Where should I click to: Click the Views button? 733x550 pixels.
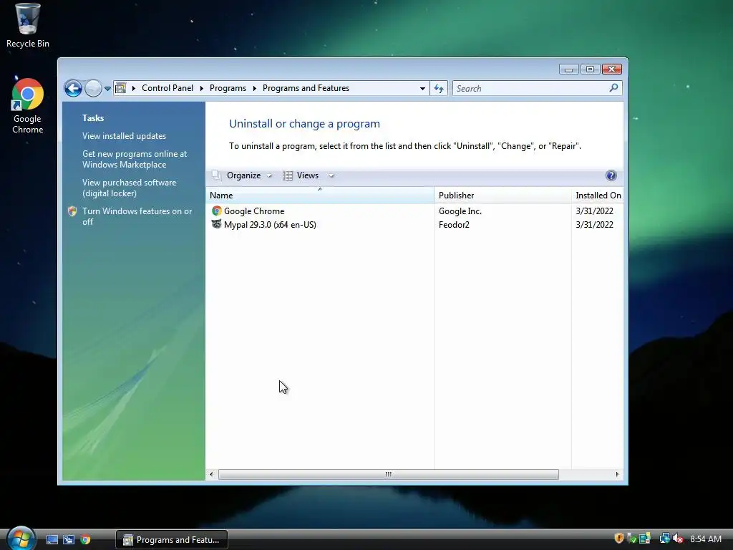point(301,175)
